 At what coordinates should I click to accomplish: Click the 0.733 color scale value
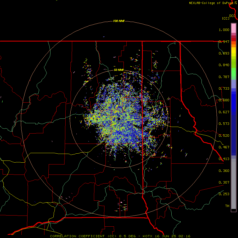[224, 89]
